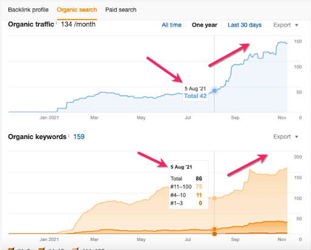Show Last 30 days range
The height and width of the screenshot is (250, 311).
click(x=245, y=25)
